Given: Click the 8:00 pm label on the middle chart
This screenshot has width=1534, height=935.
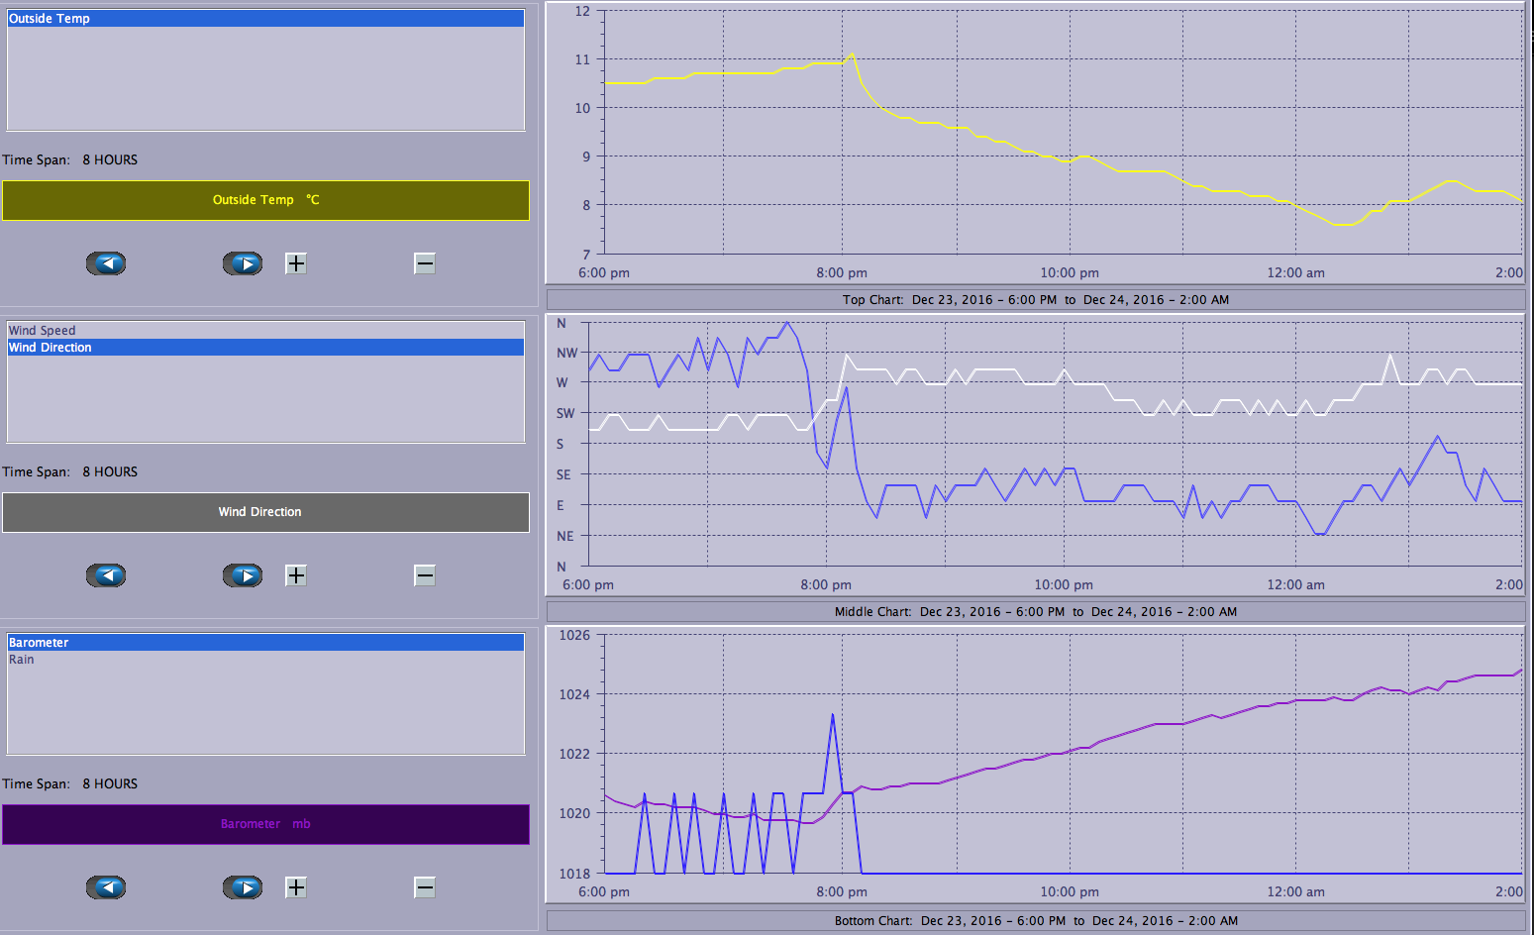Looking at the screenshot, I should click(x=826, y=585).
